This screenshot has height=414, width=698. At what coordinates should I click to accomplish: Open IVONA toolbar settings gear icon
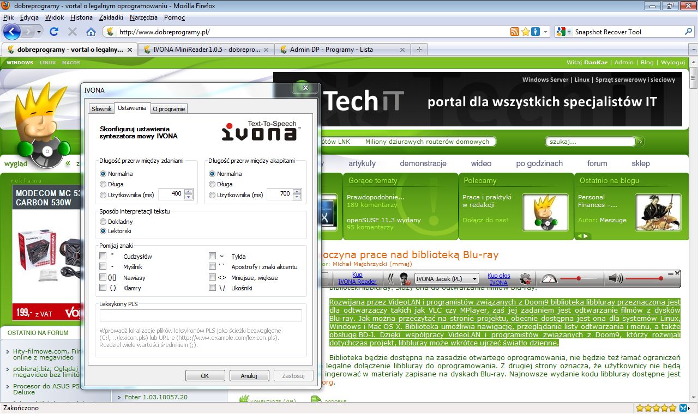[x=525, y=279]
